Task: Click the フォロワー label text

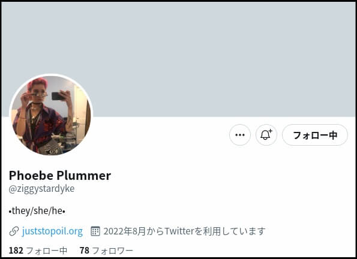Action: (112, 251)
